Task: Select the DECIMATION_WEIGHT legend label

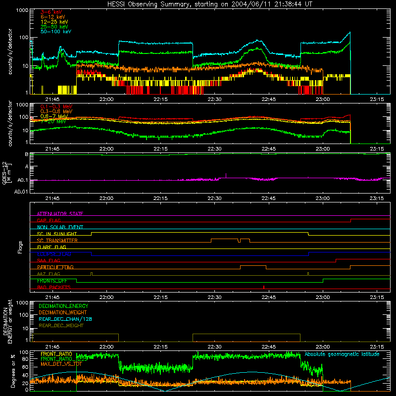Action: coord(63,312)
